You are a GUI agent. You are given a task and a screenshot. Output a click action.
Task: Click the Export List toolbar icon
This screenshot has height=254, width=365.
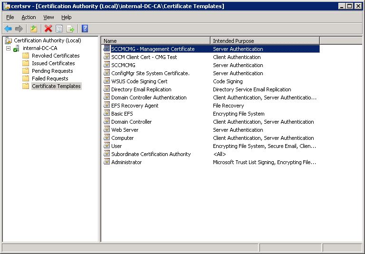tap(70, 29)
